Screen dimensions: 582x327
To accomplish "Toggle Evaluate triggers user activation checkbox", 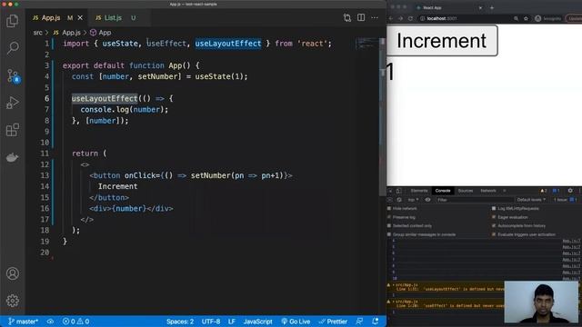I will [x=494, y=234].
